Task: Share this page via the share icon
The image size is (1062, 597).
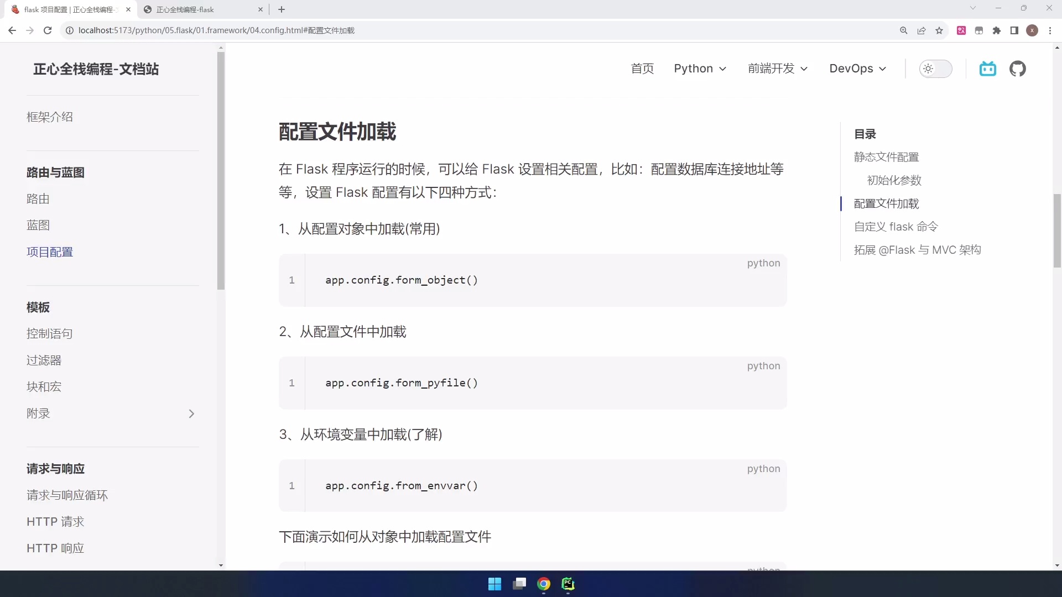Action: (922, 30)
